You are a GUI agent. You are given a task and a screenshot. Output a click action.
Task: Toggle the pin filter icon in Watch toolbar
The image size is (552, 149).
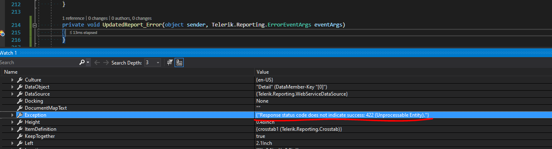(170, 62)
